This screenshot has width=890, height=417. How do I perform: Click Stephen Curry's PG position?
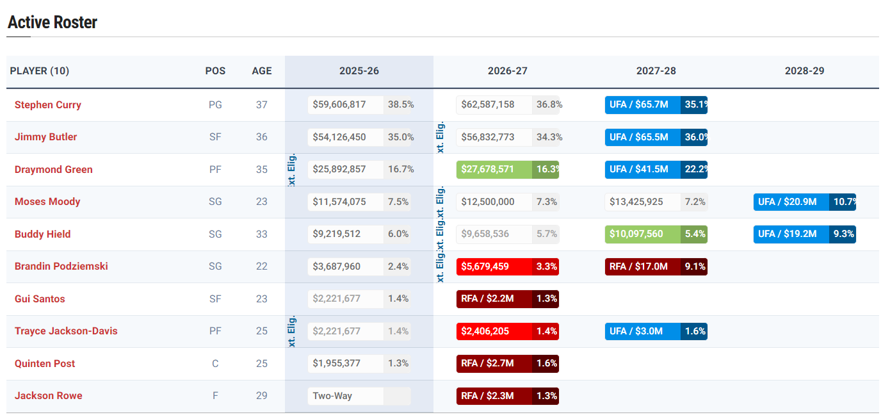(215, 105)
